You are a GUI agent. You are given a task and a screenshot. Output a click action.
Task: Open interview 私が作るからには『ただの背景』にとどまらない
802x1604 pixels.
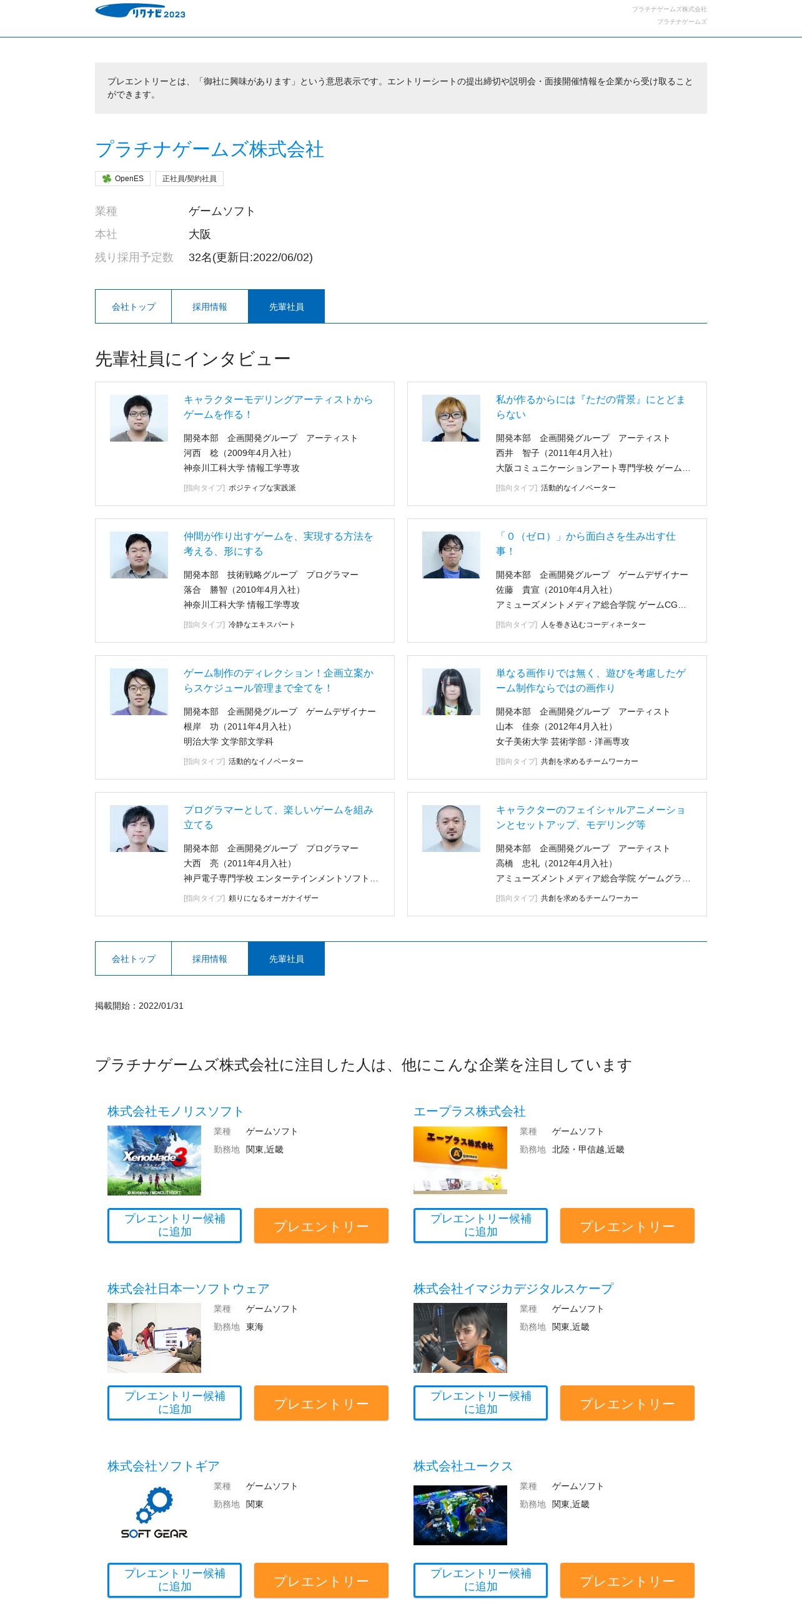590,407
